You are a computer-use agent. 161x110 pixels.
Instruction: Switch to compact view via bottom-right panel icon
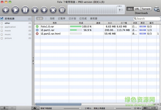point(146,108)
